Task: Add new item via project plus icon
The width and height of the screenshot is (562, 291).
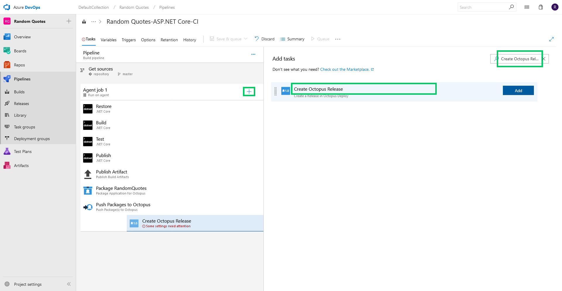Action: (x=69, y=21)
